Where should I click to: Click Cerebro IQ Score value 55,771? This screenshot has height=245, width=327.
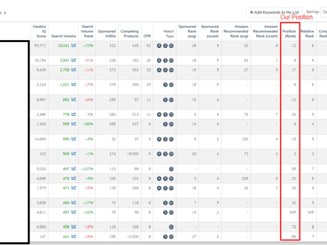pyautogui.click(x=40, y=46)
